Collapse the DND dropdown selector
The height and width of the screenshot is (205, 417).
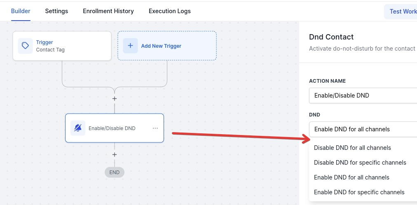click(x=363, y=129)
